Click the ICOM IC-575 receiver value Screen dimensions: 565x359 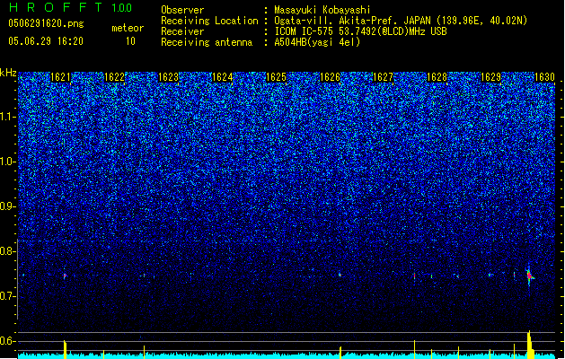click(360, 31)
